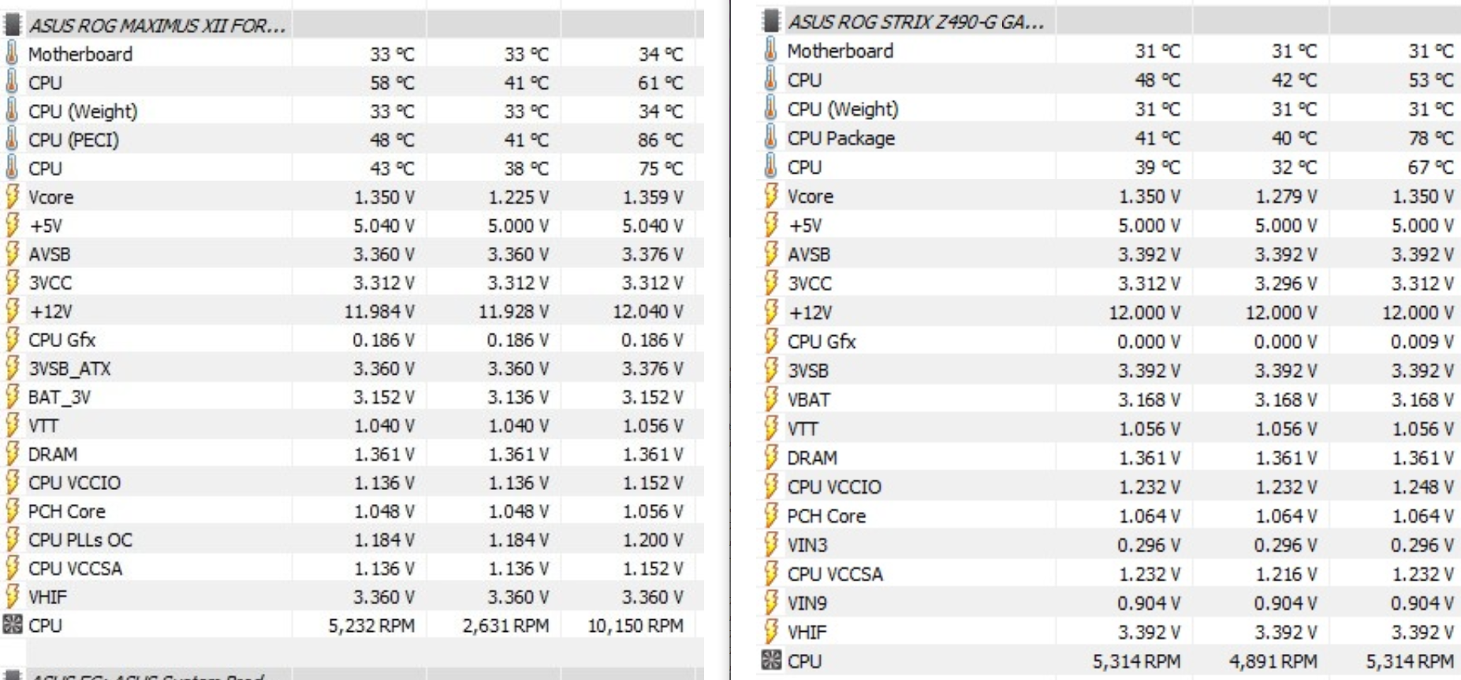Click the 1.216 V minimum CPU VCCSA value
Viewport: 1461px width, 680px height.
click(x=1286, y=574)
